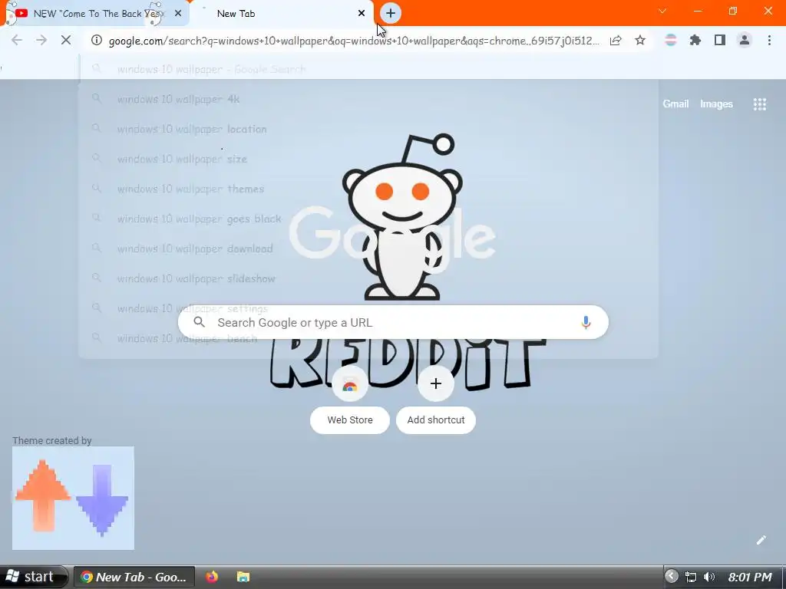Viewport: 786px width, 589px height.
Task: Open the Windows start button
Action: coord(33,577)
